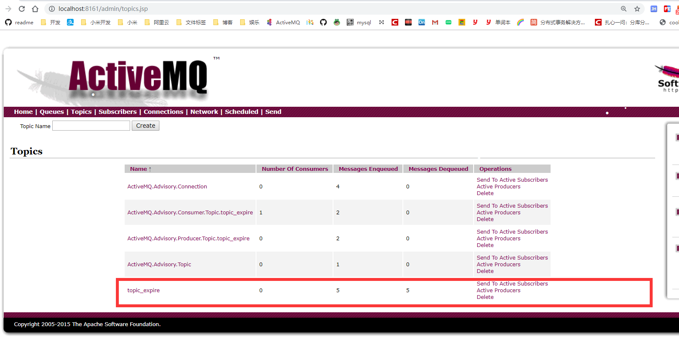Click the 5 Messages Dequeued value for topic_expire
The width and height of the screenshot is (679, 337).
coord(408,291)
